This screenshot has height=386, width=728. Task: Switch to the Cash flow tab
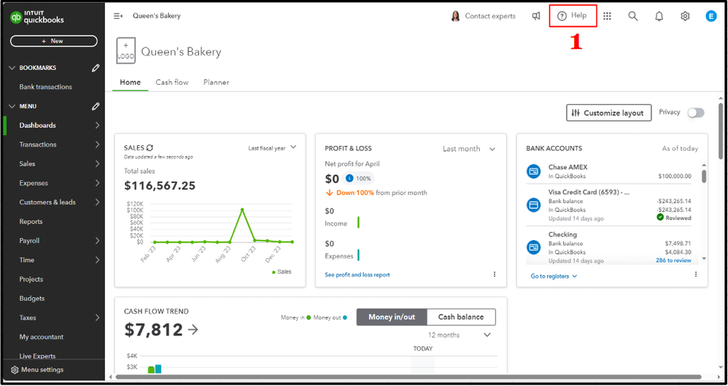[x=171, y=82]
